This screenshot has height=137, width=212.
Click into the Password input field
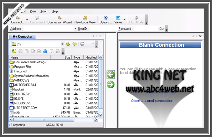pos(146,29)
